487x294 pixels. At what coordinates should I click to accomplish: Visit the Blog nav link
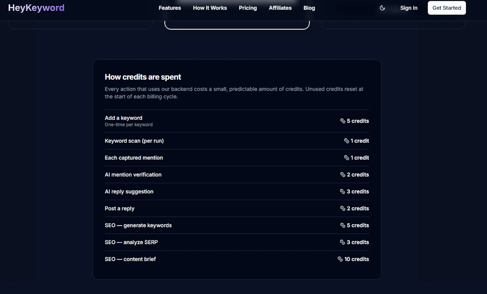(x=309, y=8)
